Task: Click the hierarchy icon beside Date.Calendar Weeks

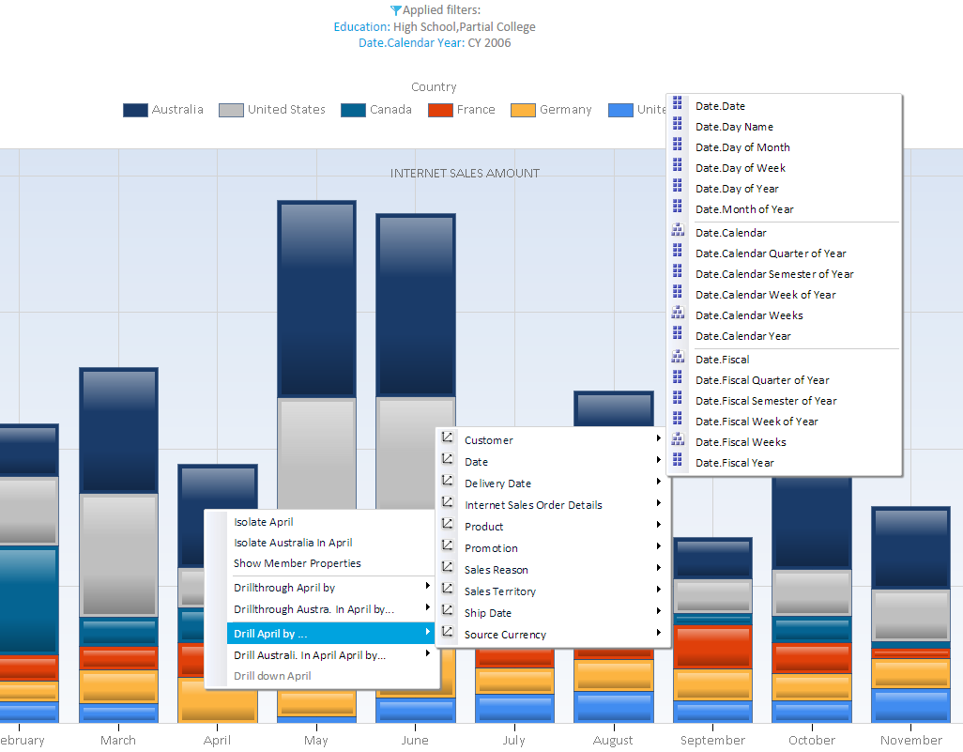Action: 678,313
